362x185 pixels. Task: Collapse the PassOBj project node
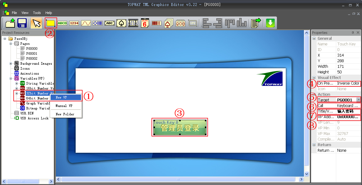(5, 39)
